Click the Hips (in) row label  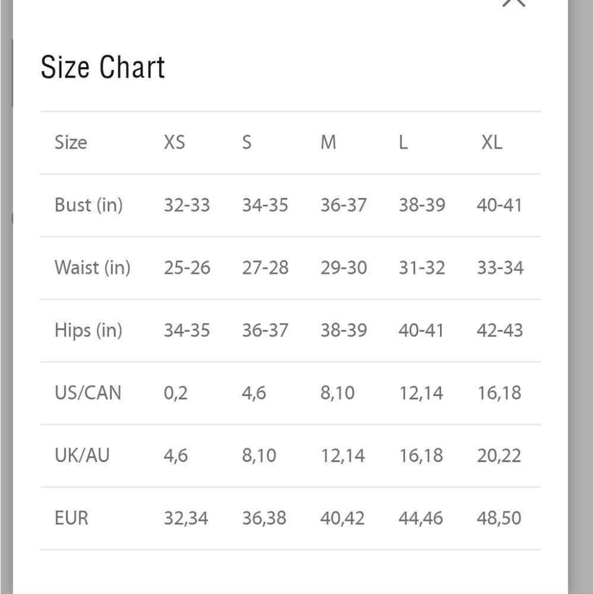point(89,330)
